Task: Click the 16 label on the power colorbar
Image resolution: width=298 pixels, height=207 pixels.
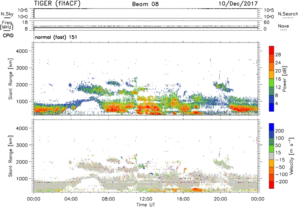Action: [278, 79]
